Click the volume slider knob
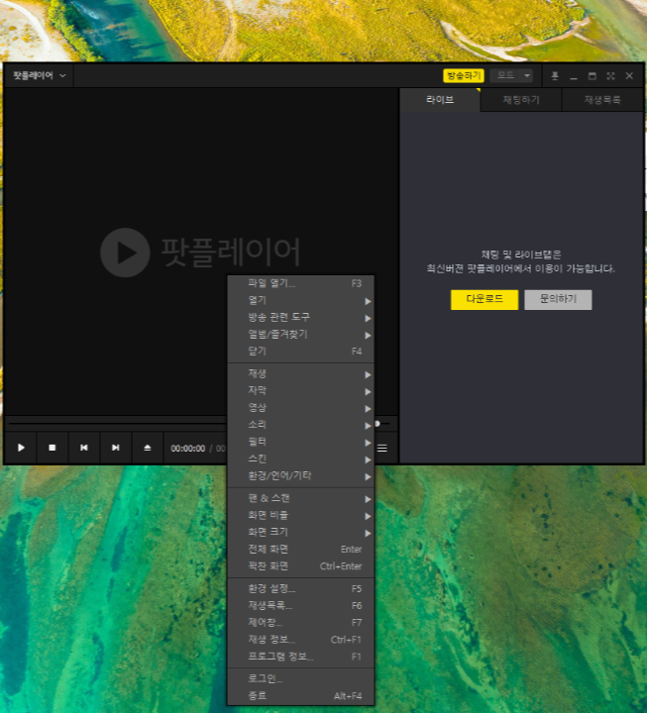This screenshot has width=647, height=713. pyautogui.click(x=377, y=424)
